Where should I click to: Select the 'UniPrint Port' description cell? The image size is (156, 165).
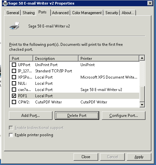click(46, 65)
